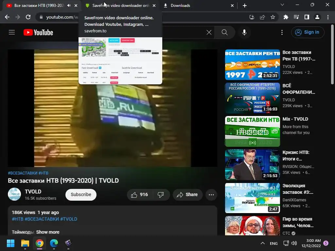Click the Sign in button
Image resolution: width=335 pixels, height=251 pixels.
coord(308,32)
